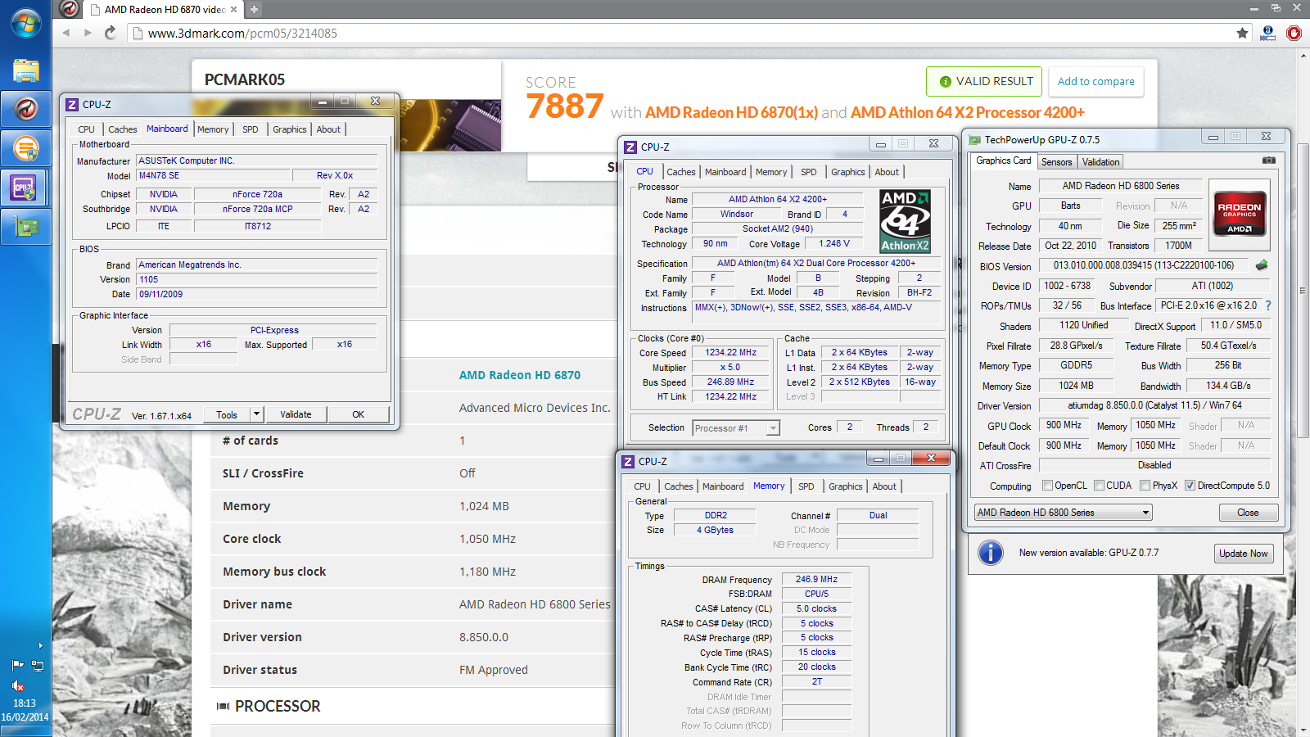1310x737 pixels.
Task: Click the AMD Athlon 64 X2 logo
Action: click(905, 221)
